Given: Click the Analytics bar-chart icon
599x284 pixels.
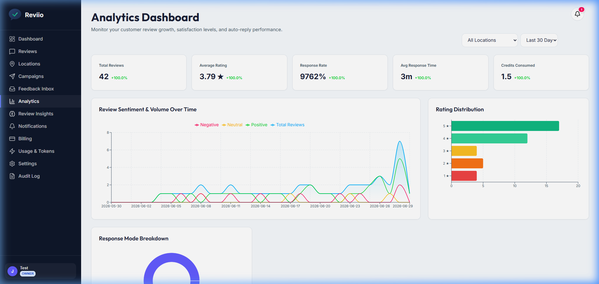Looking at the screenshot, I should click(12, 101).
